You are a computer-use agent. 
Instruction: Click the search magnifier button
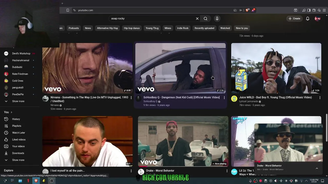pos(206,18)
